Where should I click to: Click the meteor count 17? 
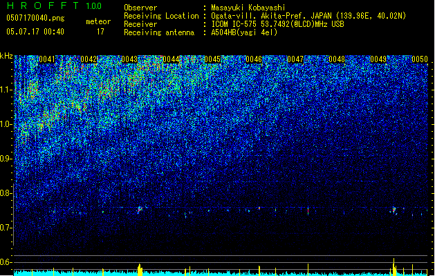pos(100,32)
